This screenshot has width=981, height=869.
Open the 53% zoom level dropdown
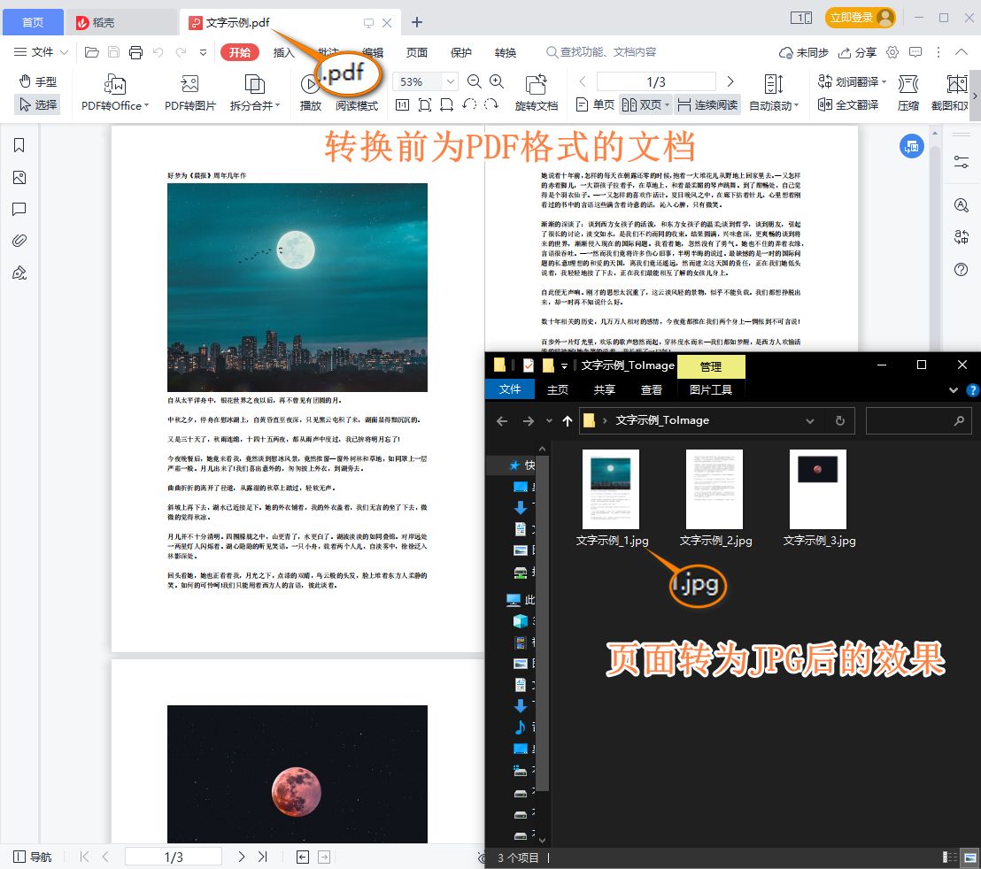450,81
